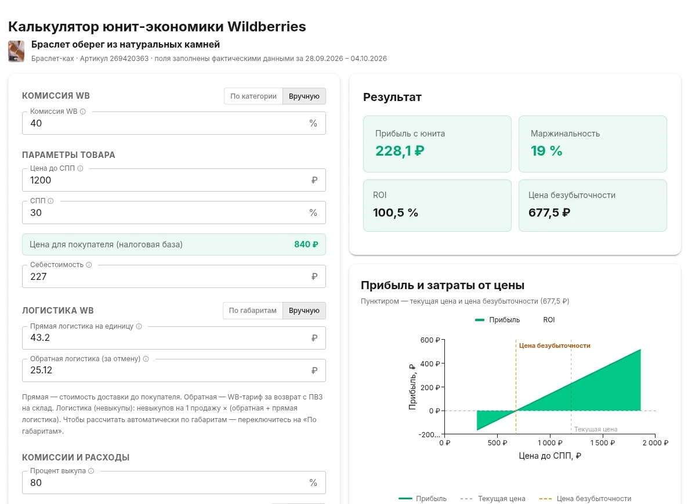Click Текущая цена in bottom legend

(493, 498)
